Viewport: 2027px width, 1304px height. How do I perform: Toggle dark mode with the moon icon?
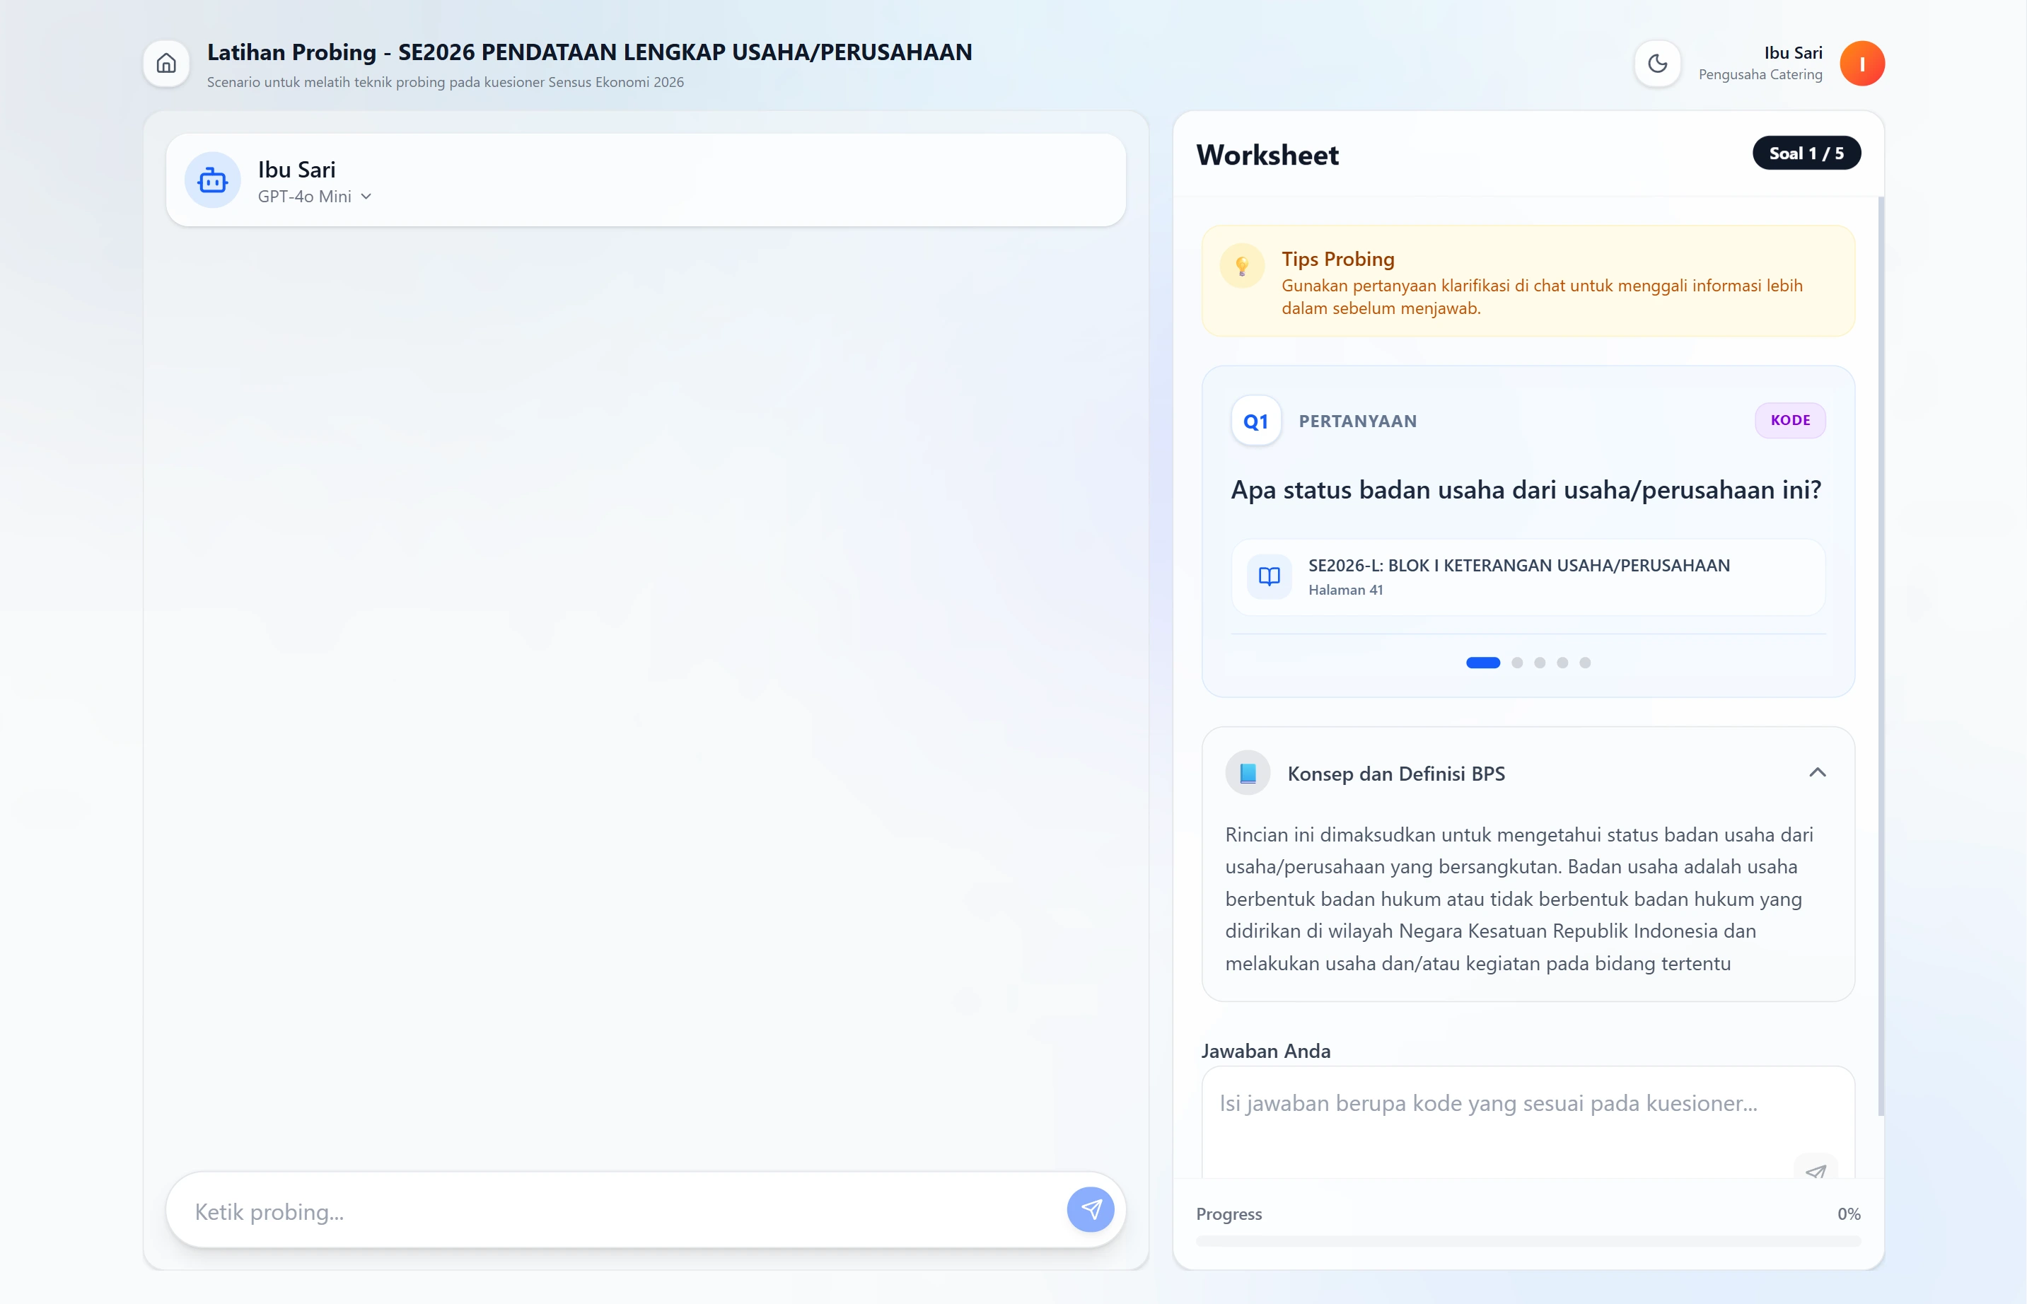[x=1658, y=63]
